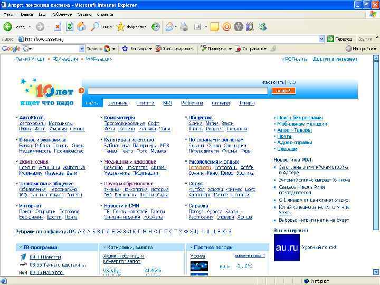
Task: Open the address bar dropdown arrow
Action: [321, 39]
